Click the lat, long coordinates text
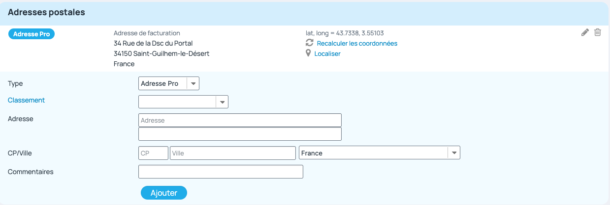 345,33
